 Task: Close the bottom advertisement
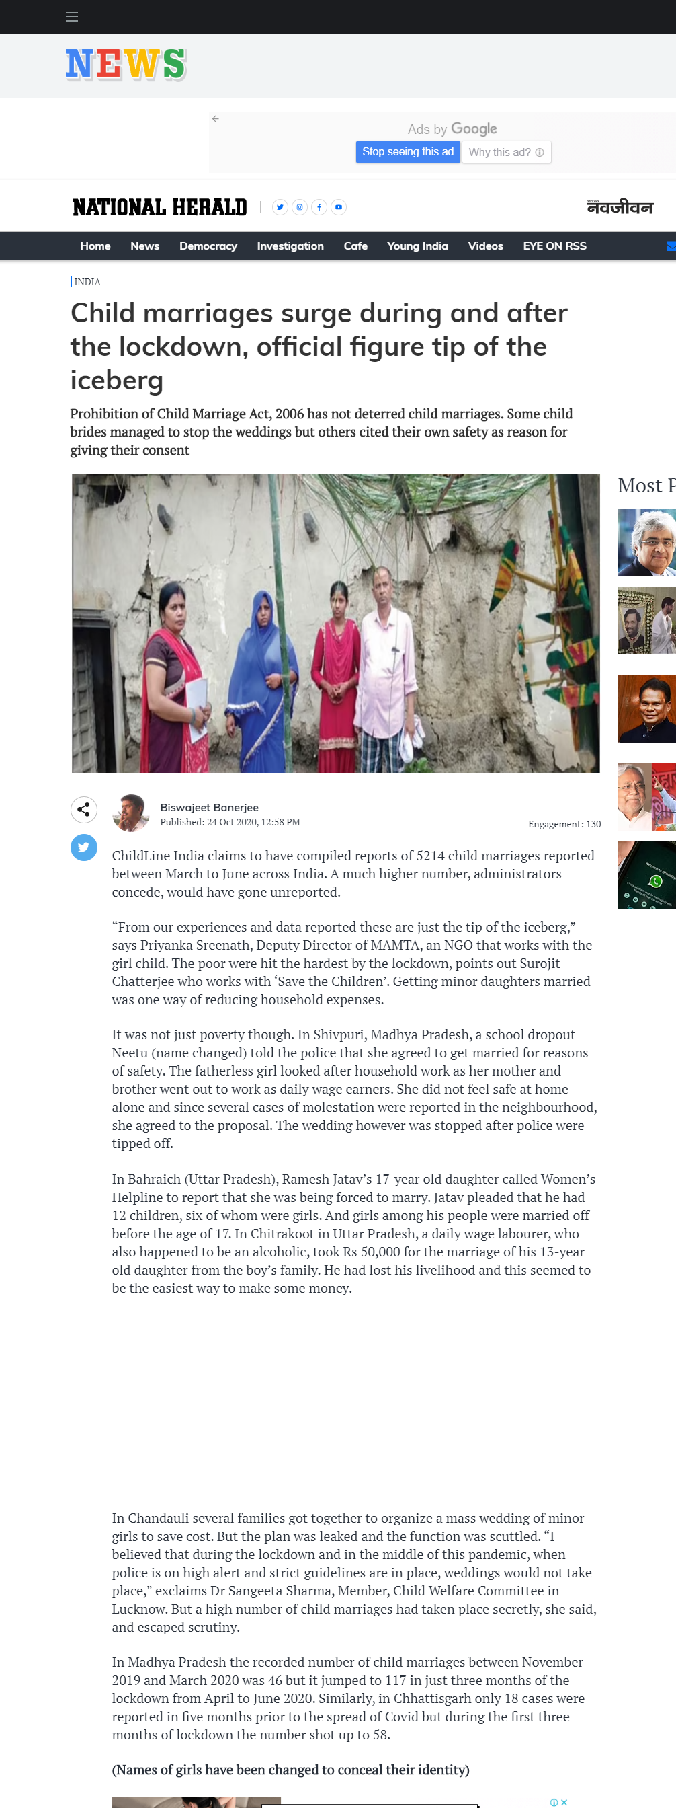click(x=564, y=1803)
